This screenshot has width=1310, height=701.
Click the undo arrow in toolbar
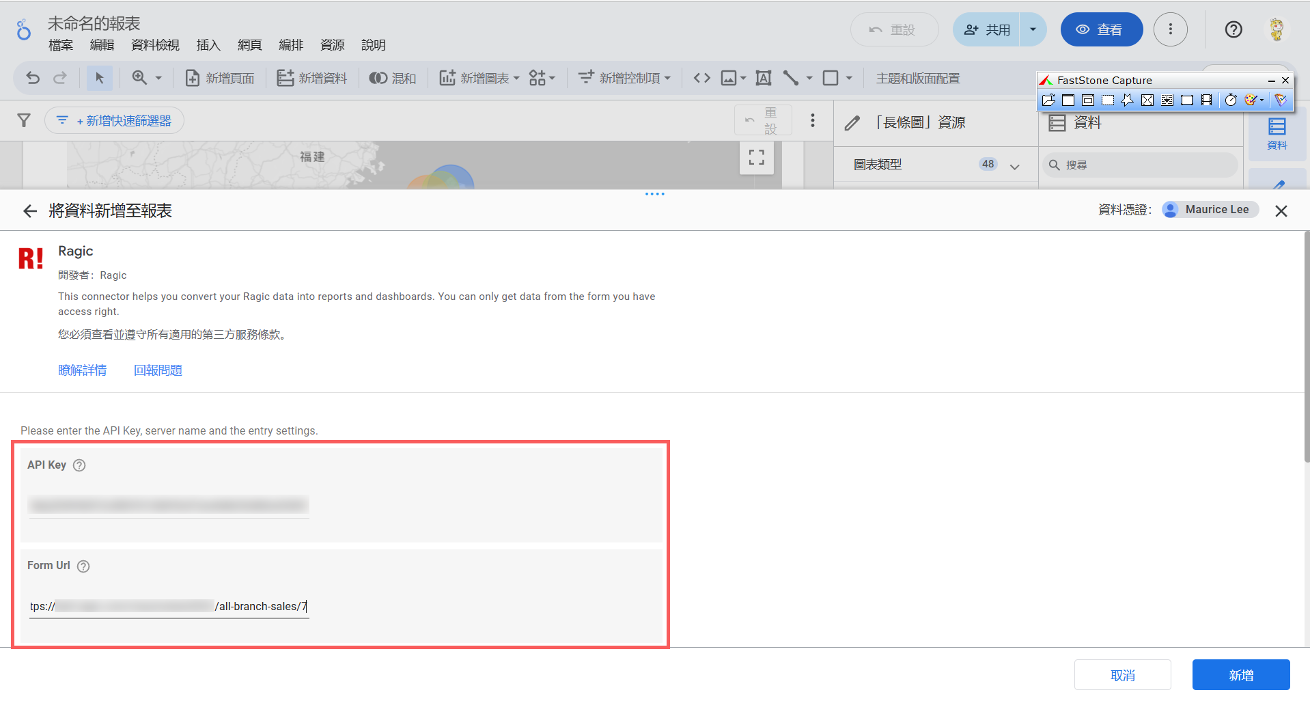(x=33, y=78)
